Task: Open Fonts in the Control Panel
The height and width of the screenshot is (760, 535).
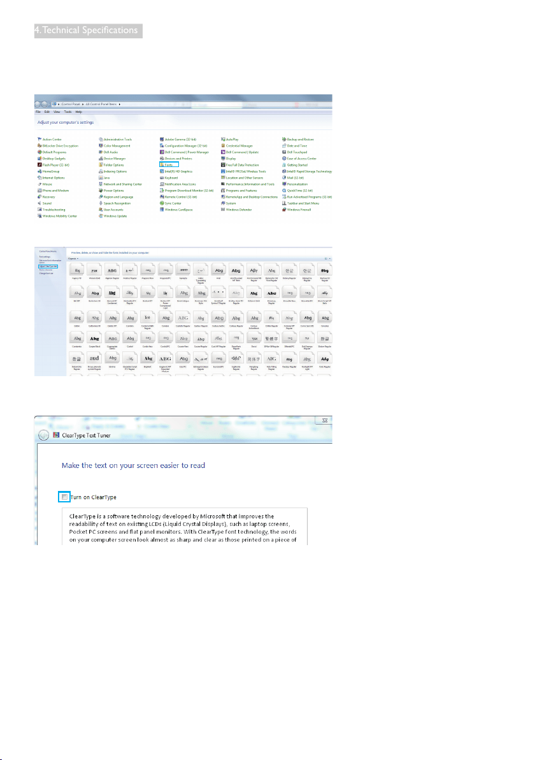Action: click(x=169, y=164)
